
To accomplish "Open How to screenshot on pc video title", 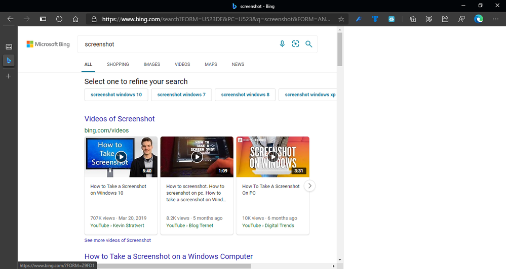I will point(196,193).
